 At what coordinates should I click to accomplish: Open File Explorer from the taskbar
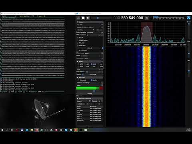pyautogui.click(x=32, y=130)
